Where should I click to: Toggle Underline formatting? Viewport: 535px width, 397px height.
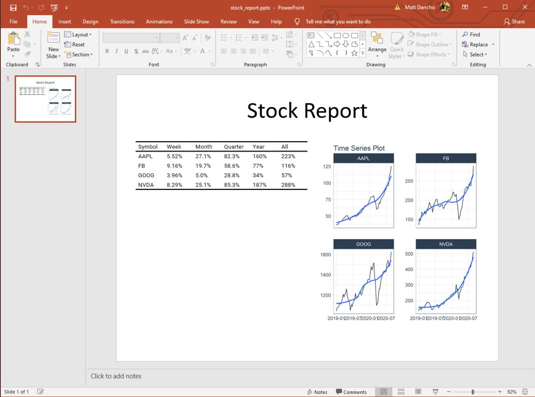pyautogui.click(x=127, y=51)
